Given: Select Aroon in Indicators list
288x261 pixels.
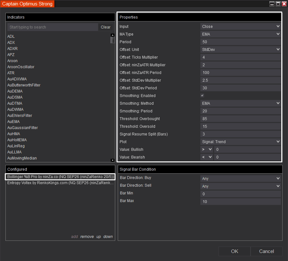Looking at the screenshot, I should click(12, 61).
